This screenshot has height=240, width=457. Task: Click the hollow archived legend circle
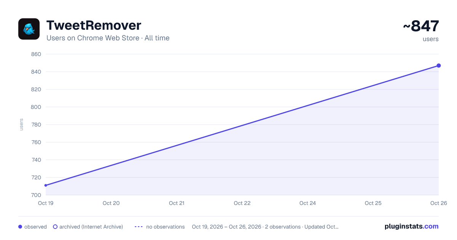coord(55,227)
